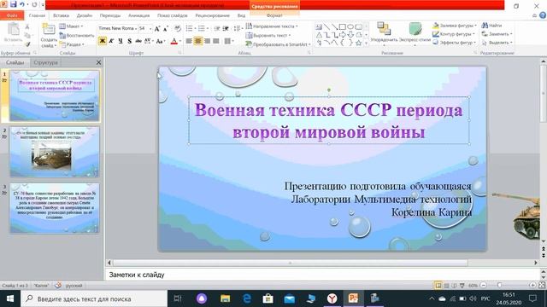Switch to Insert (Вставка) tab

point(61,15)
